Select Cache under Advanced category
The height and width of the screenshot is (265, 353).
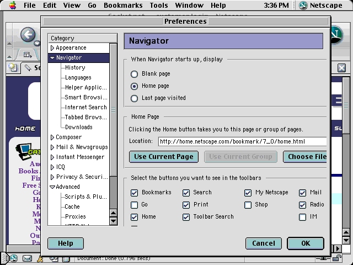click(72, 206)
